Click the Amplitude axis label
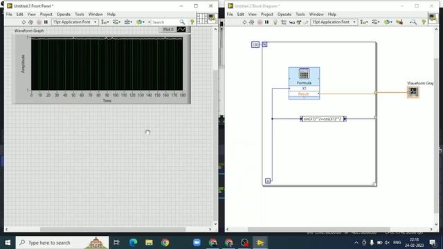 pos(23,64)
